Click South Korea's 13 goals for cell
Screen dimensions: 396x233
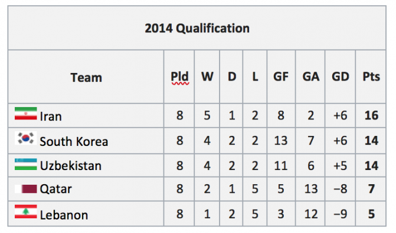[x=281, y=141]
